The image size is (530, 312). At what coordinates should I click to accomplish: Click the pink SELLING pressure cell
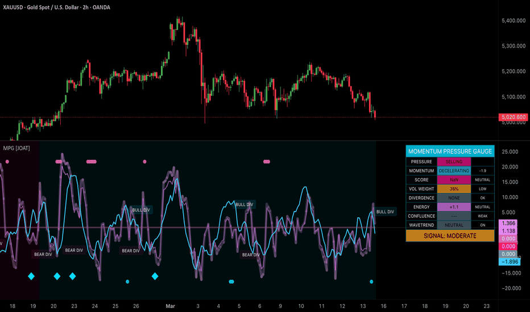(454, 162)
